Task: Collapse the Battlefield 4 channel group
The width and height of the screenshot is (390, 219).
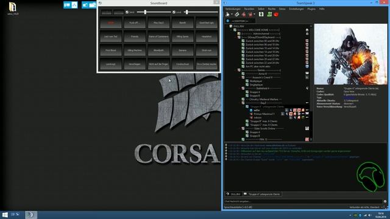Action: click(x=239, y=88)
